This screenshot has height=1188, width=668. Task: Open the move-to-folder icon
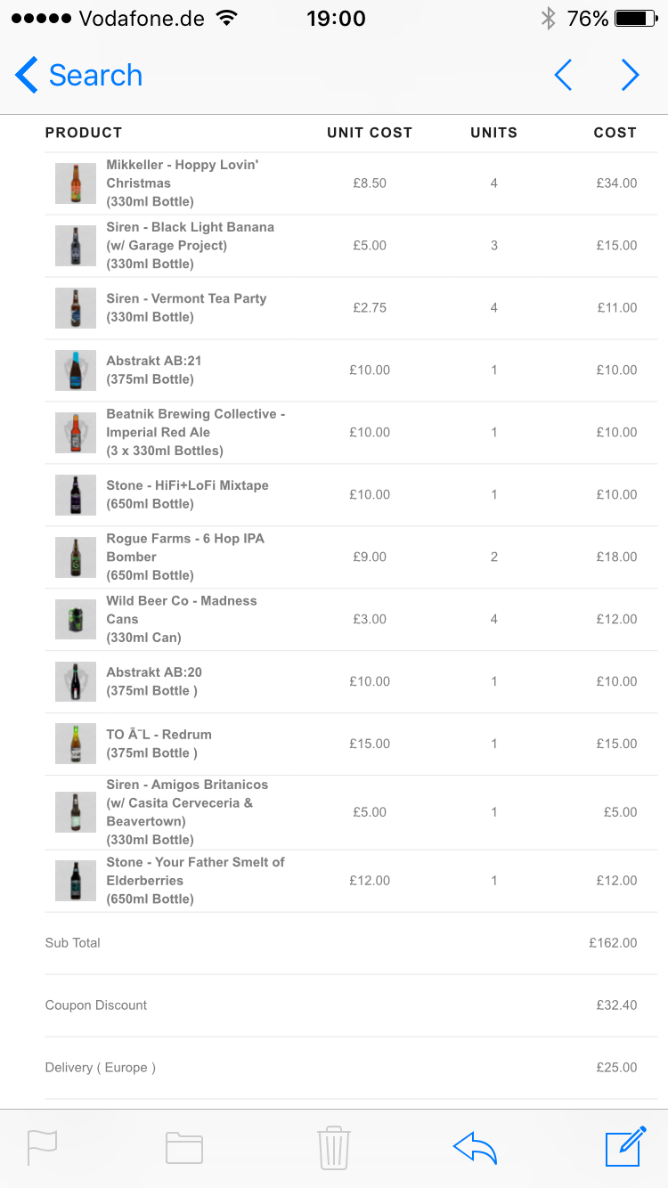click(x=184, y=1148)
